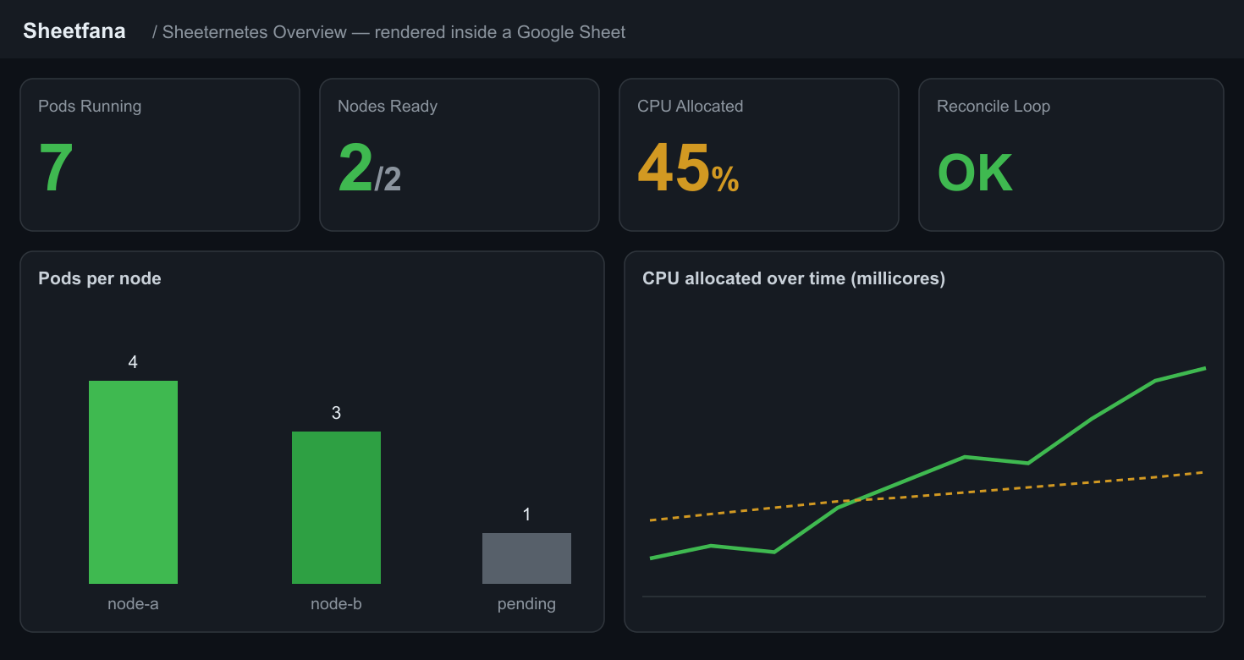The image size is (1244, 660).
Task: Click the node-a axis label
Action: click(133, 604)
